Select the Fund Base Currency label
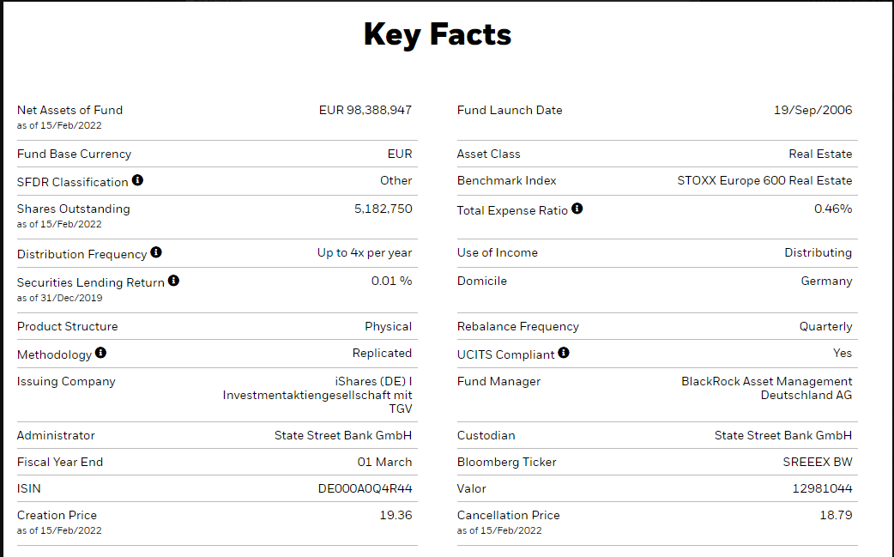Screen dimensions: 894x557 pyautogui.click(x=74, y=154)
